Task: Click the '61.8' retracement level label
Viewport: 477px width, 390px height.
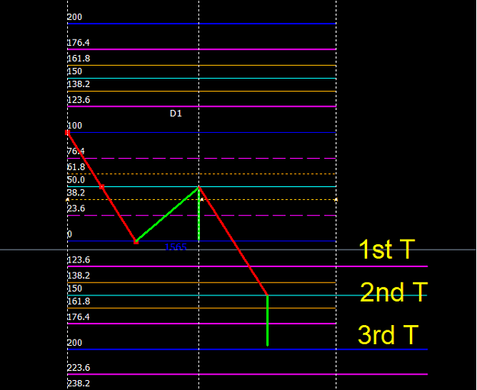Action: [76, 166]
